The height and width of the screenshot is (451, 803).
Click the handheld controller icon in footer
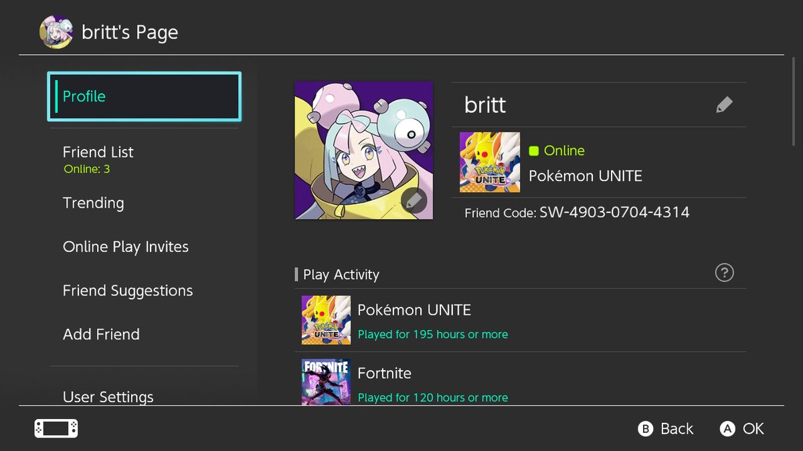pos(56,428)
